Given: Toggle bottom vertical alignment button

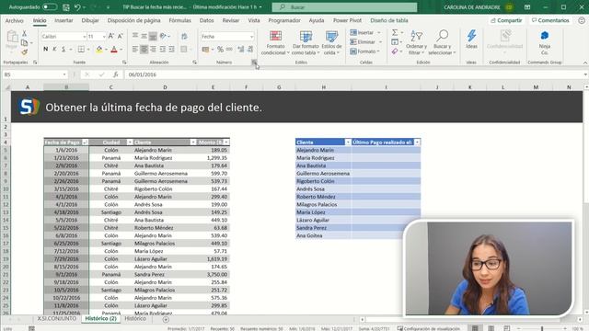Looking at the screenshot, I should (153, 36).
